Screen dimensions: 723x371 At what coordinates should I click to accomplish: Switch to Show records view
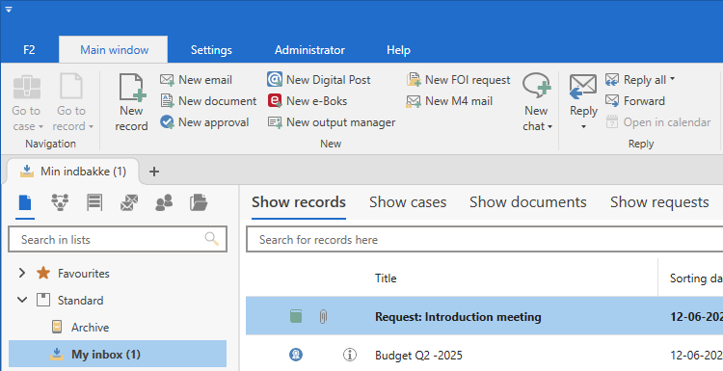click(299, 202)
